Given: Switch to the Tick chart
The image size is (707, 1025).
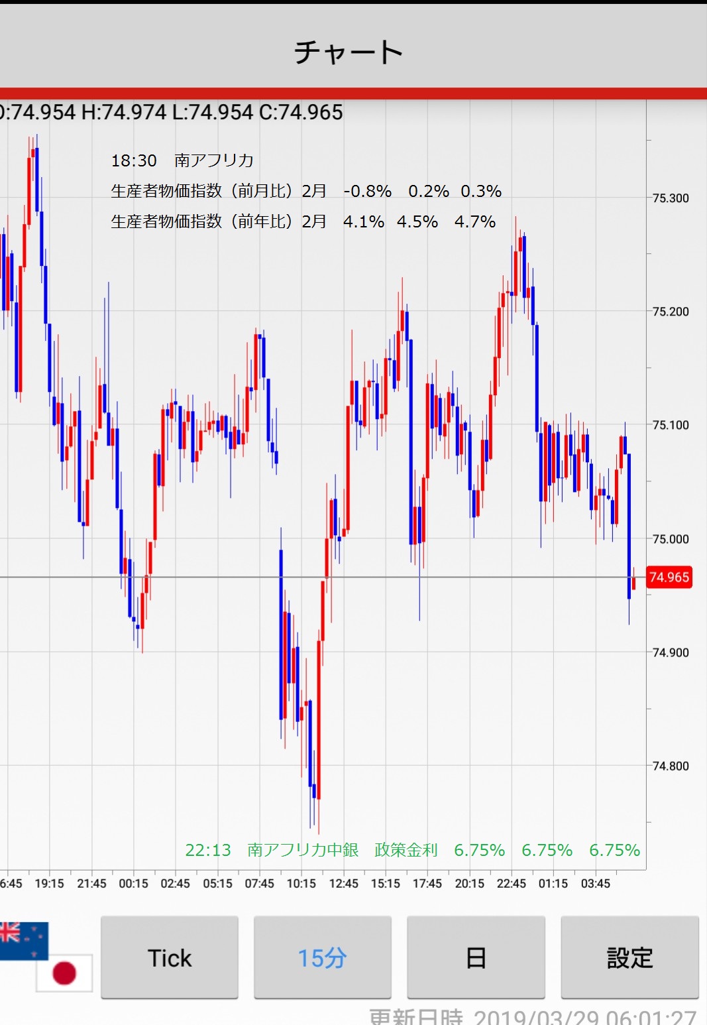Looking at the screenshot, I should [170, 958].
